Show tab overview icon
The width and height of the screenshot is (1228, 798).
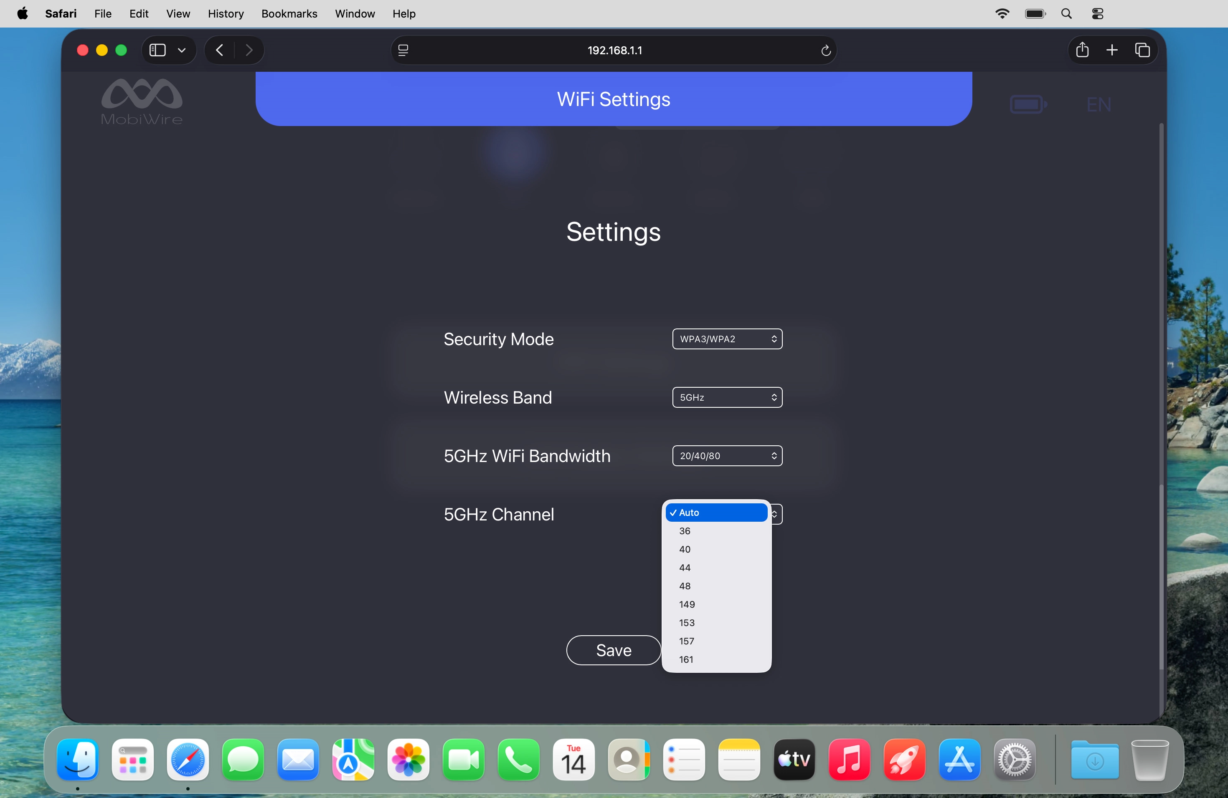[1142, 50]
